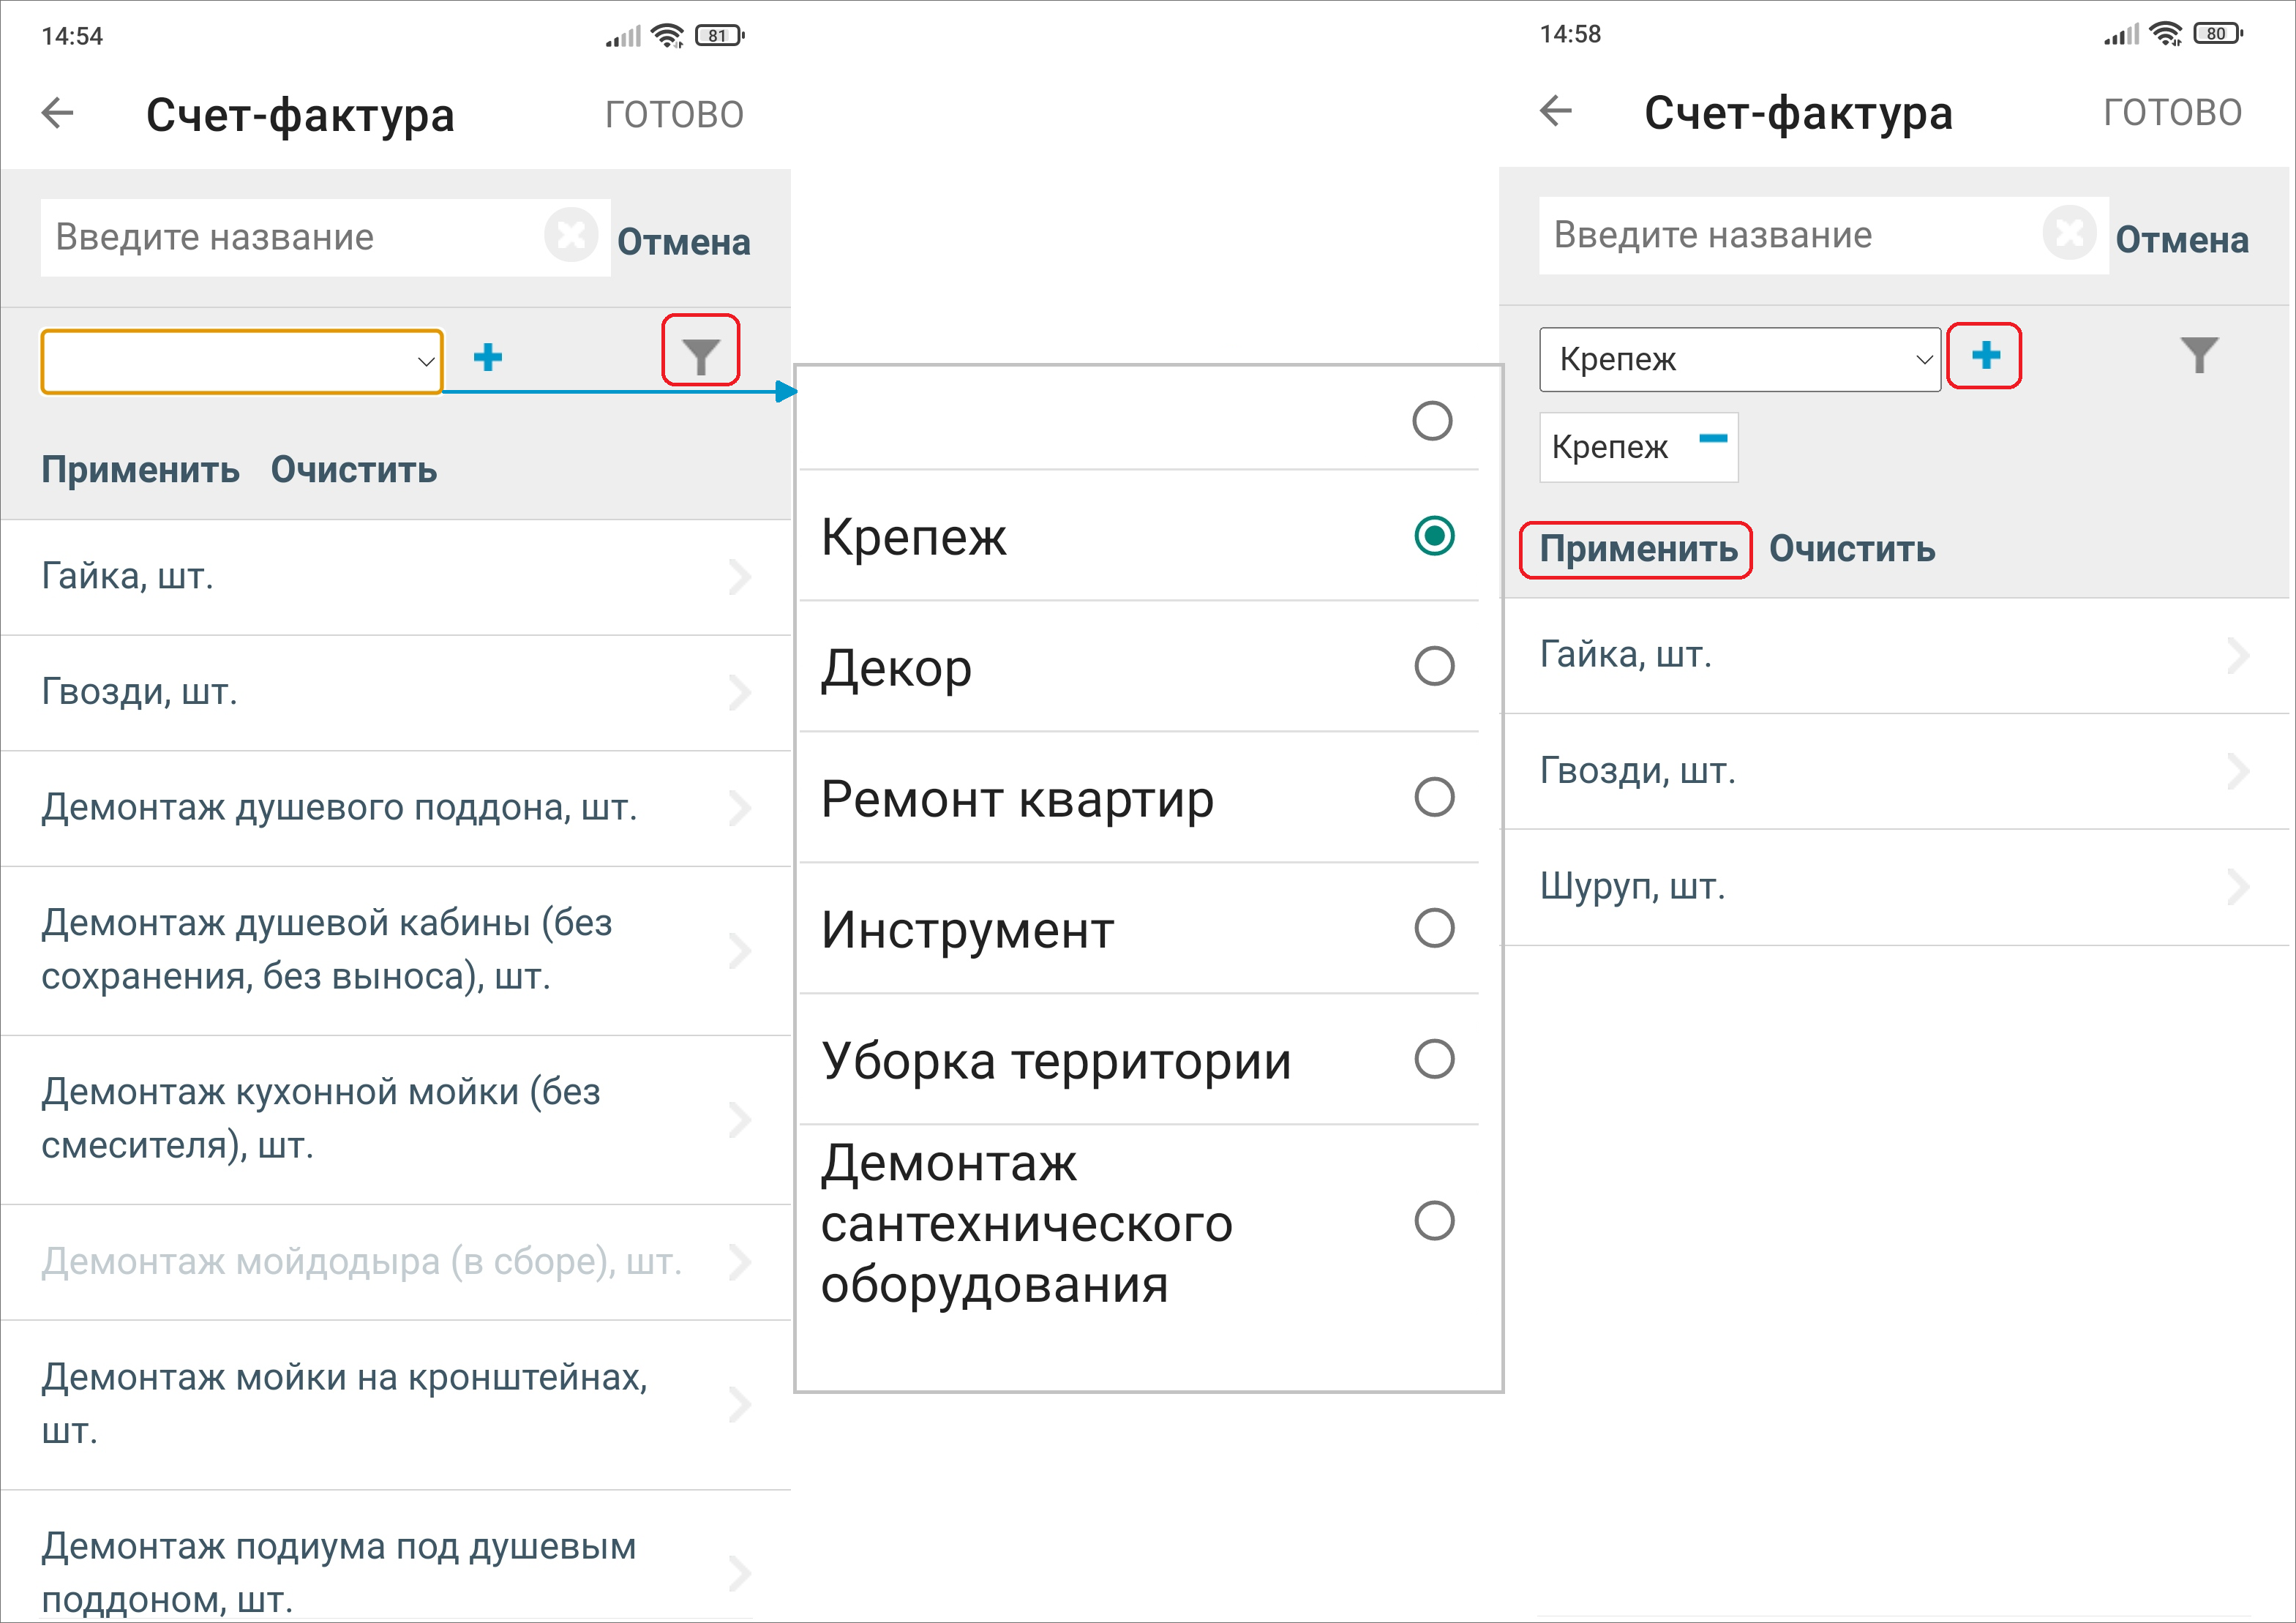2296x1623 pixels.
Task: Tap ГОТОВО in right screen header
Action: 2172,112
